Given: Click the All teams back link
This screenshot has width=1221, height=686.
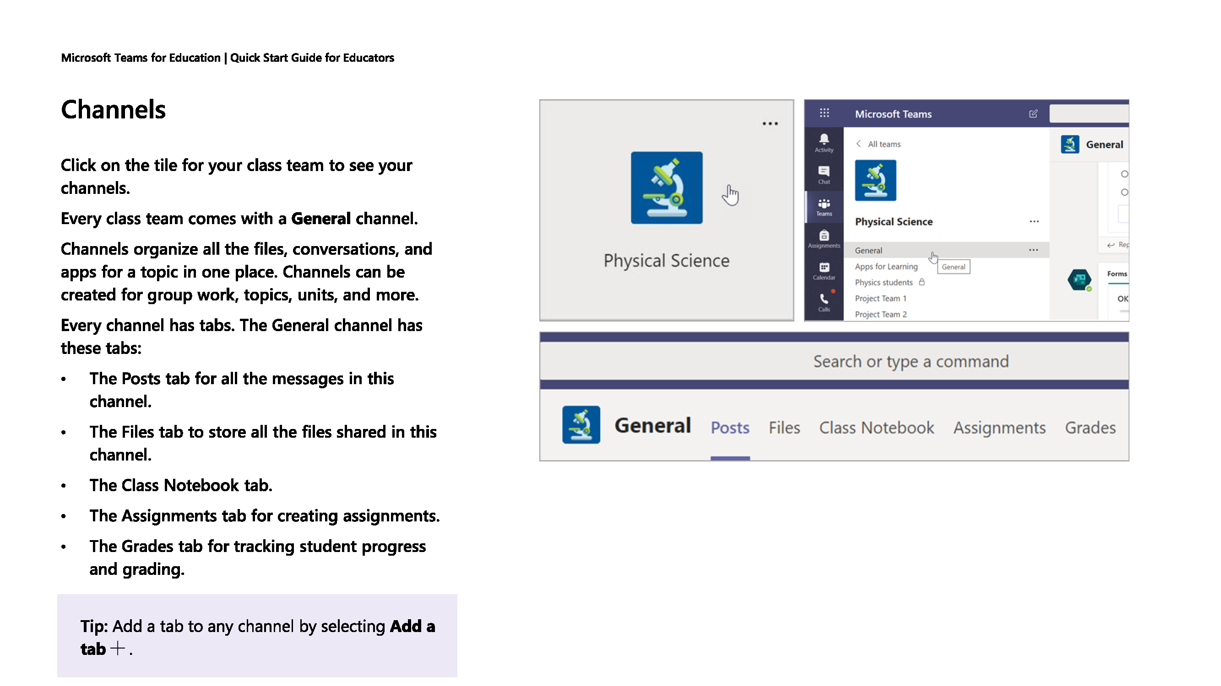Looking at the screenshot, I should [884, 144].
